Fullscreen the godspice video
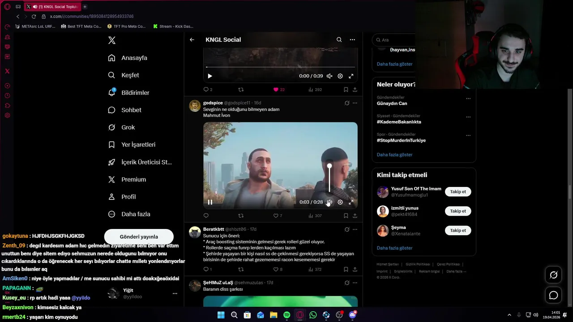Viewport: 573px width, 322px height. pos(351,202)
